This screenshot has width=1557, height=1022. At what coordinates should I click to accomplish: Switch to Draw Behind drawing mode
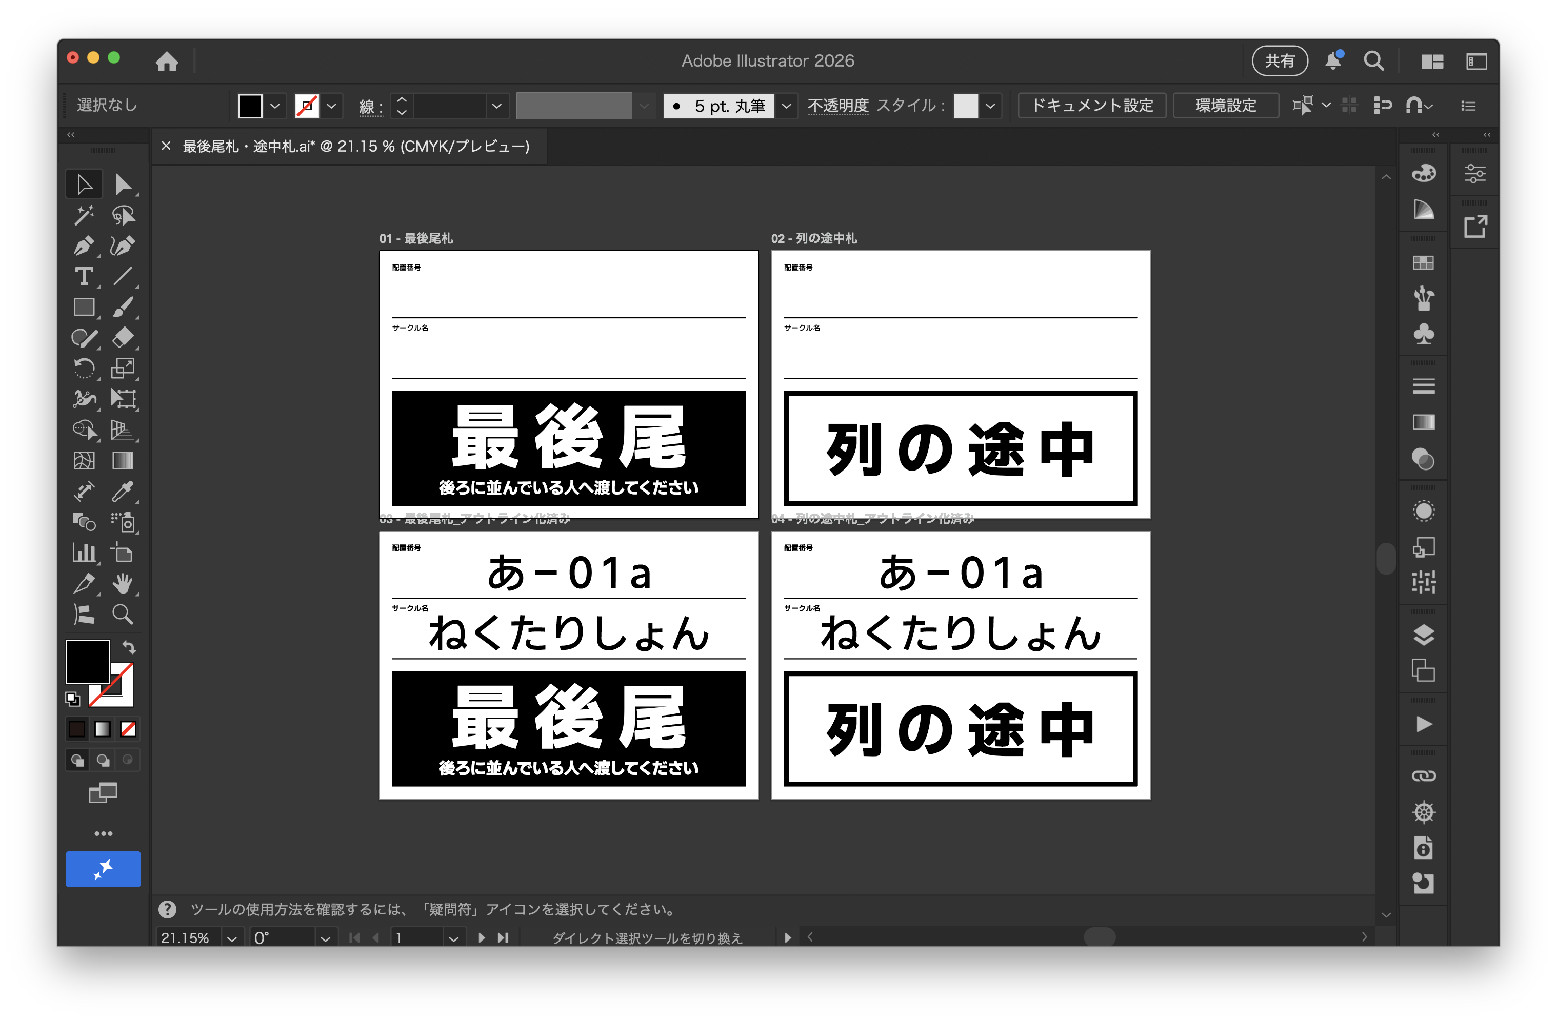coord(103,760)
